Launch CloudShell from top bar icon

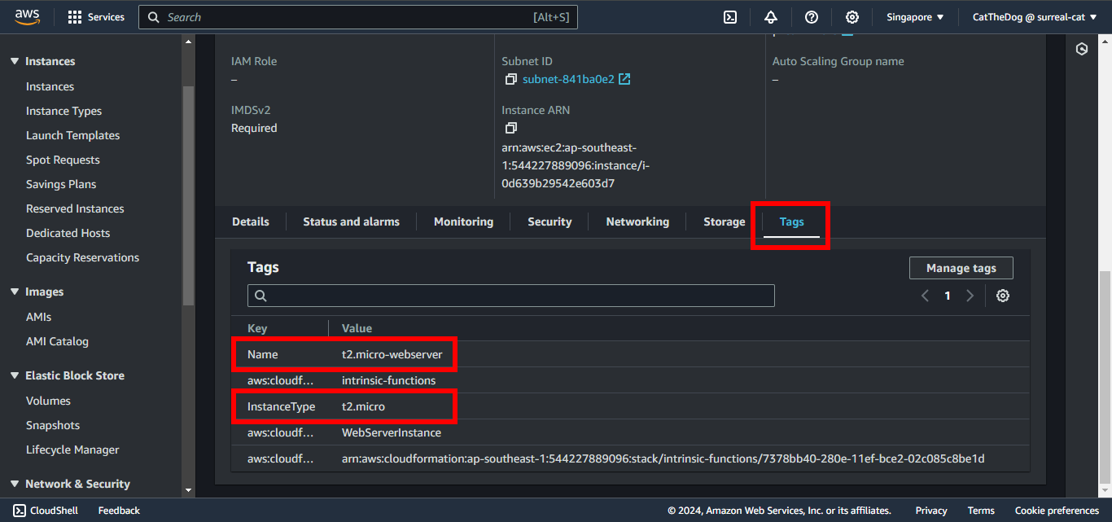coord(730,17)
